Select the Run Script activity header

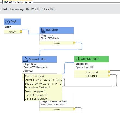tap(57, 30)
